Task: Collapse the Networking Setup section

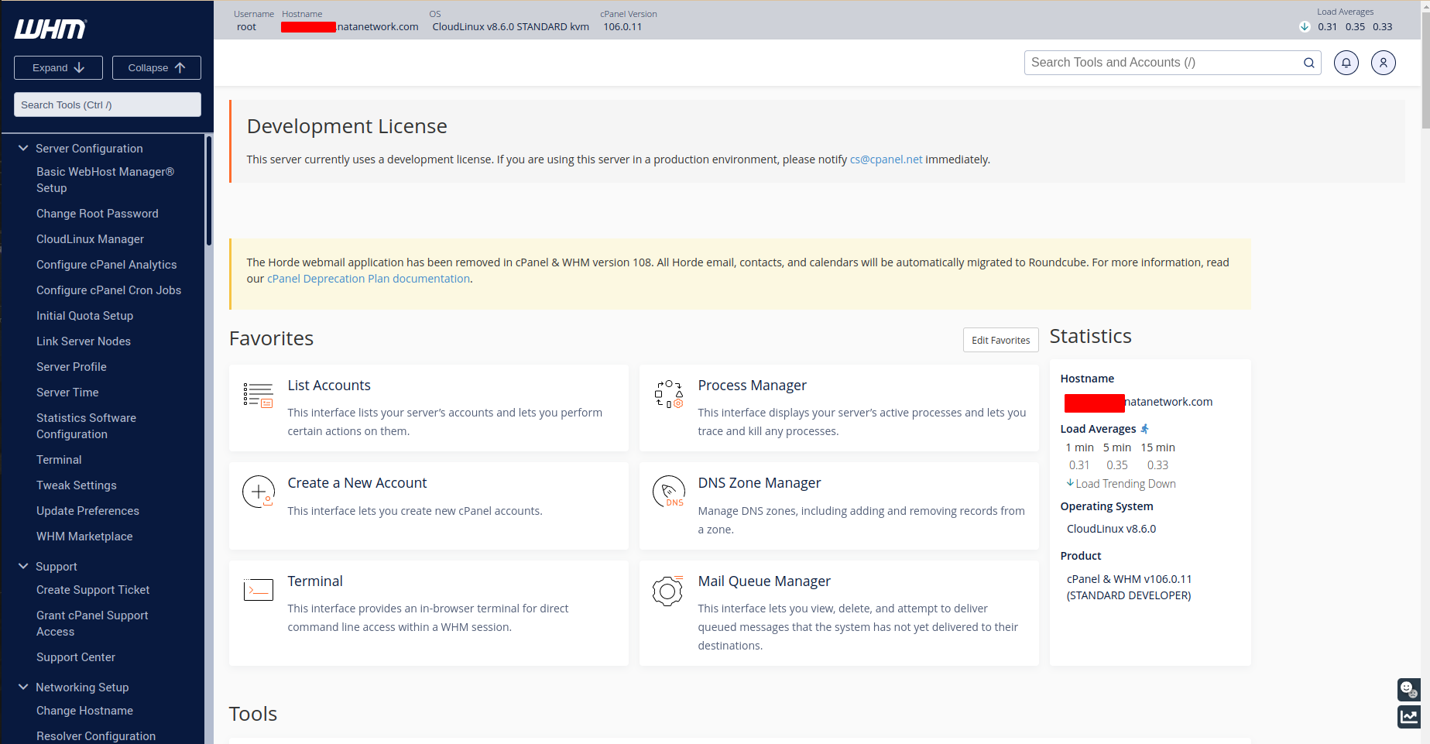Action: pos(23,687)
